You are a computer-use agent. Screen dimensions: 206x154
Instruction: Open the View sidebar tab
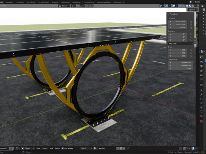pyautogui.click(x=197, y=29)
